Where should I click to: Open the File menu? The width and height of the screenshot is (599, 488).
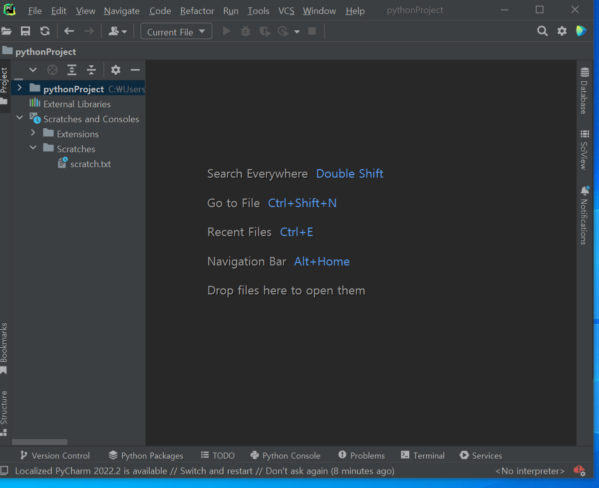pyautogui.click(x=35, y=10)
